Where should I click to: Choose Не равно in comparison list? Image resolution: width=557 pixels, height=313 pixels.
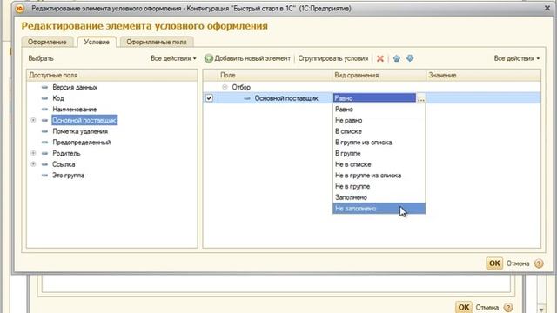(379, 120)
